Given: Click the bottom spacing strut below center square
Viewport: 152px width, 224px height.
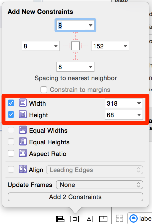Looking at the screenshot, I should 75,56.
